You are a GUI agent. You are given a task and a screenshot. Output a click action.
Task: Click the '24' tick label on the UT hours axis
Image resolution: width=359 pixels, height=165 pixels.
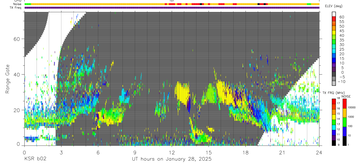pyautogui.click(x=319, y=152)
